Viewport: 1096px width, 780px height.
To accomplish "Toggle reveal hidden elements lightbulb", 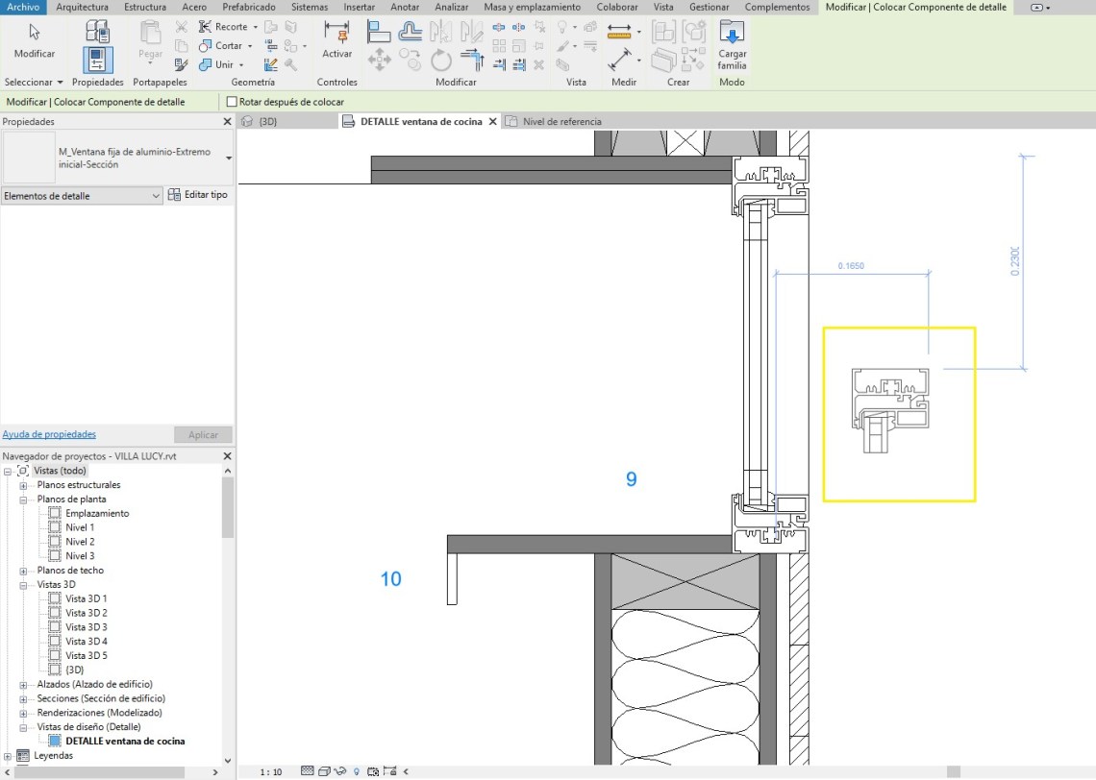I will tap(357, 771).
